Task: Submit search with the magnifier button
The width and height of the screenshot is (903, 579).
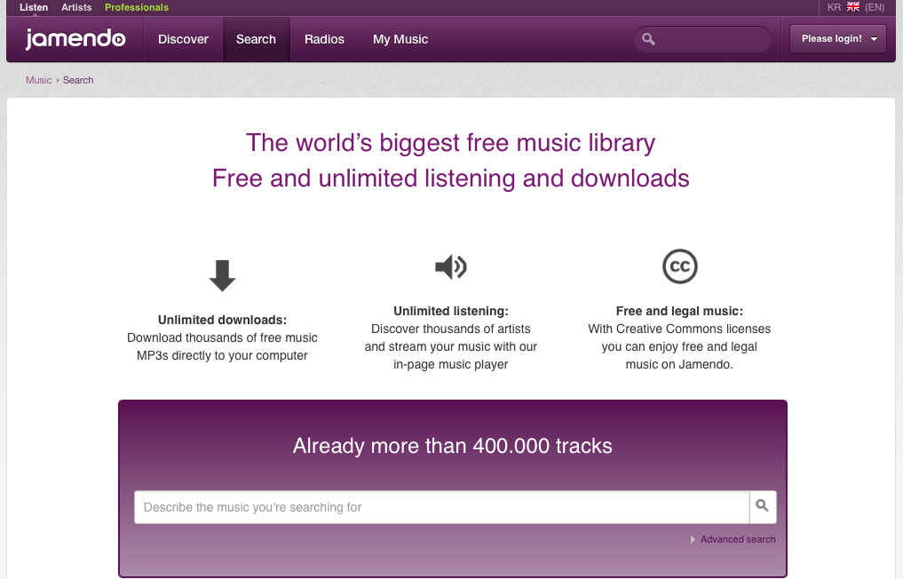Action: 763,507
